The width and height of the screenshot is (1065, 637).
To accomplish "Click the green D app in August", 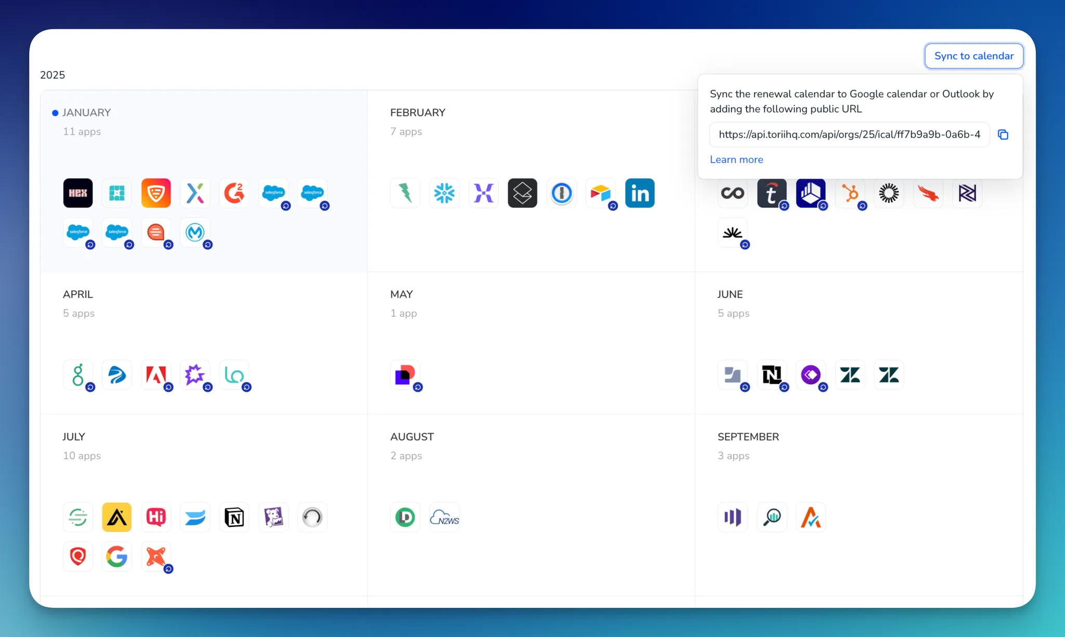I will (x=405, y=517).
